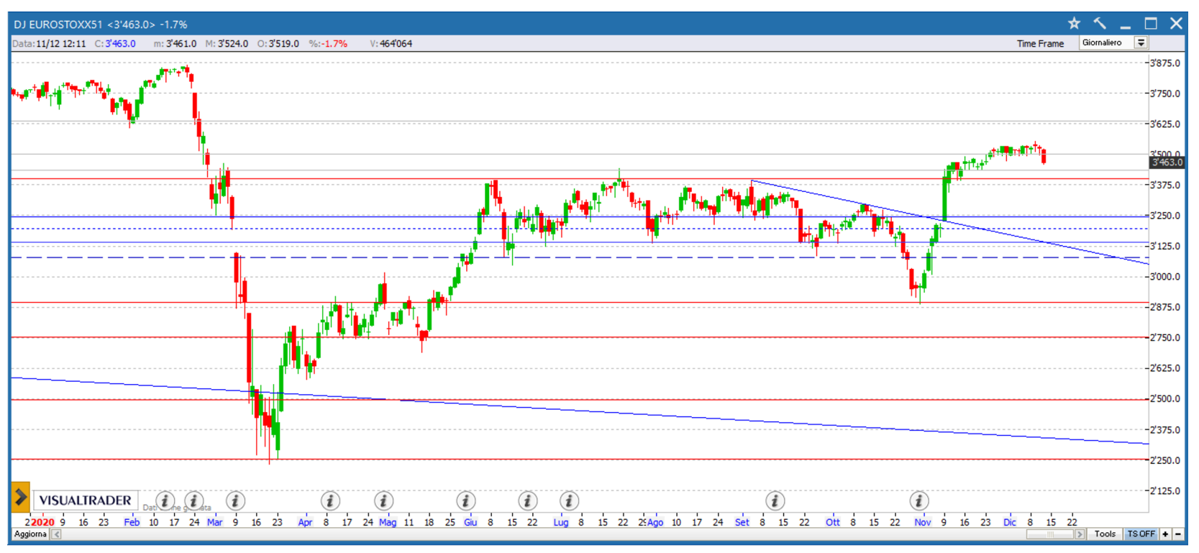1199x553 pixels.
Task: Open info marker above Apr 8
Action: tap(329, 501)
